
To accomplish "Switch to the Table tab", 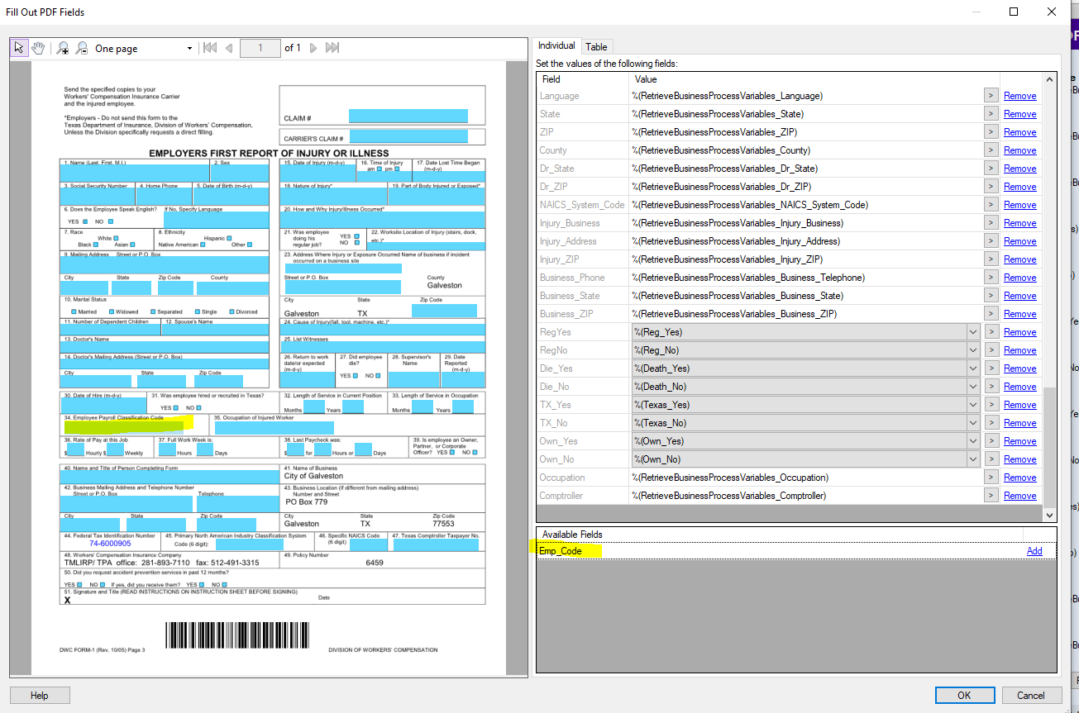I will [596, 46].
